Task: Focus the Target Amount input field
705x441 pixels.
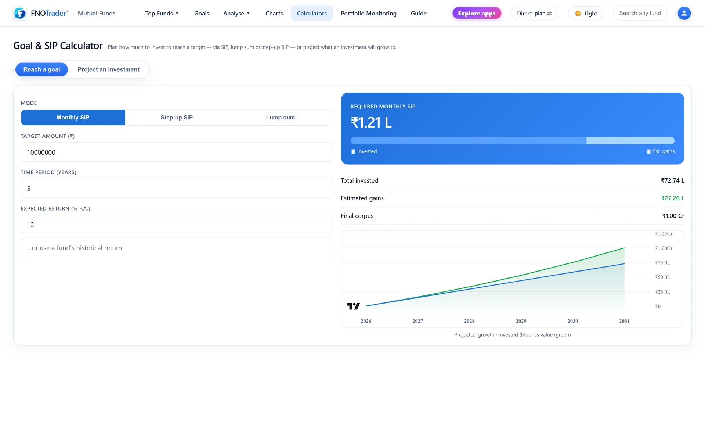Action: 177,152
